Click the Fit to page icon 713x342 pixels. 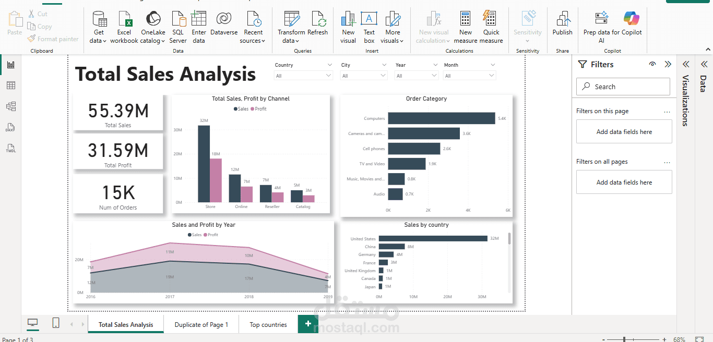699,340
